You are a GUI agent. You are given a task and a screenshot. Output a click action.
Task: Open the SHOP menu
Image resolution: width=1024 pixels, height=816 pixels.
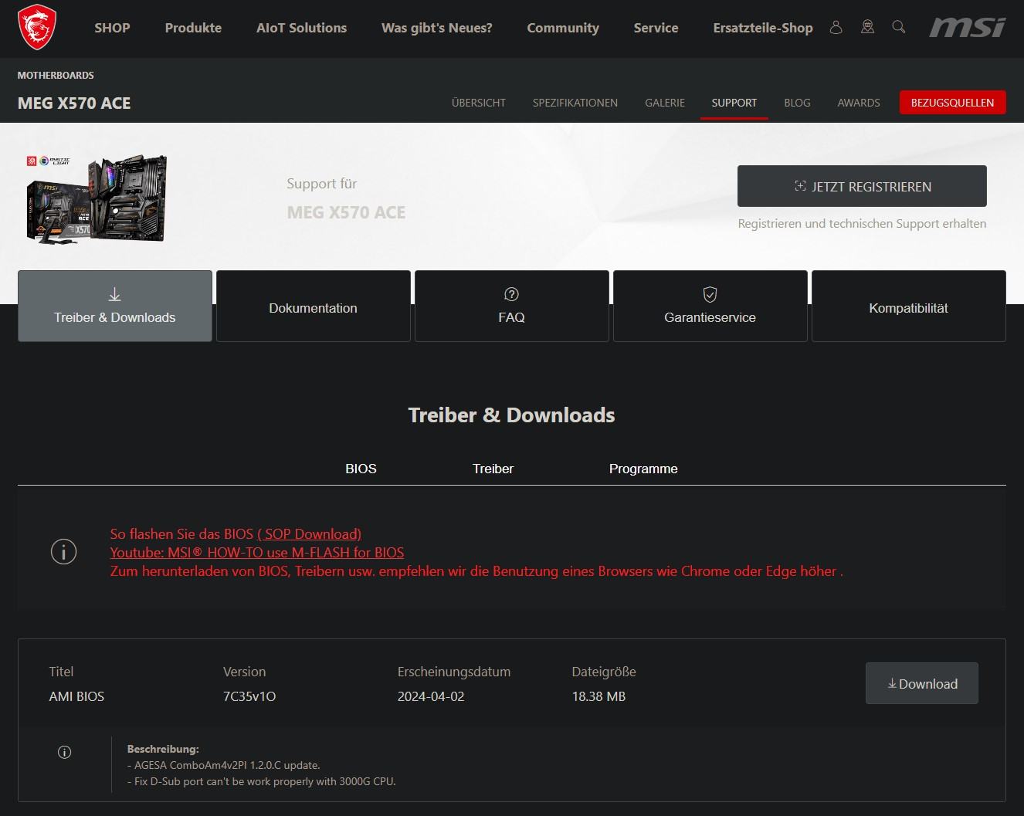112,28
